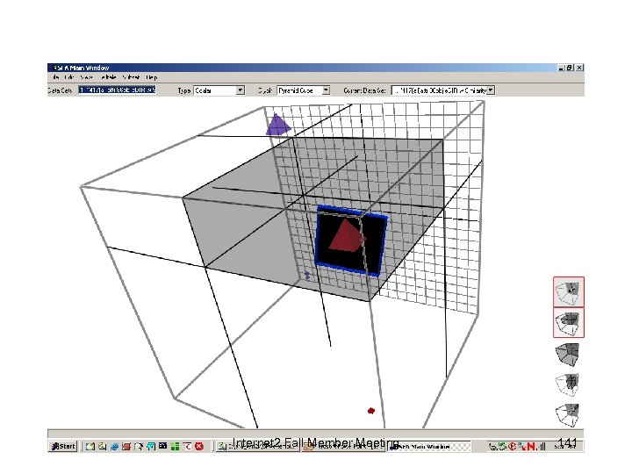This screenshot has width=632, height=474.
Task: Click the purple pyramid glyph in the scene
Action: 277,125
